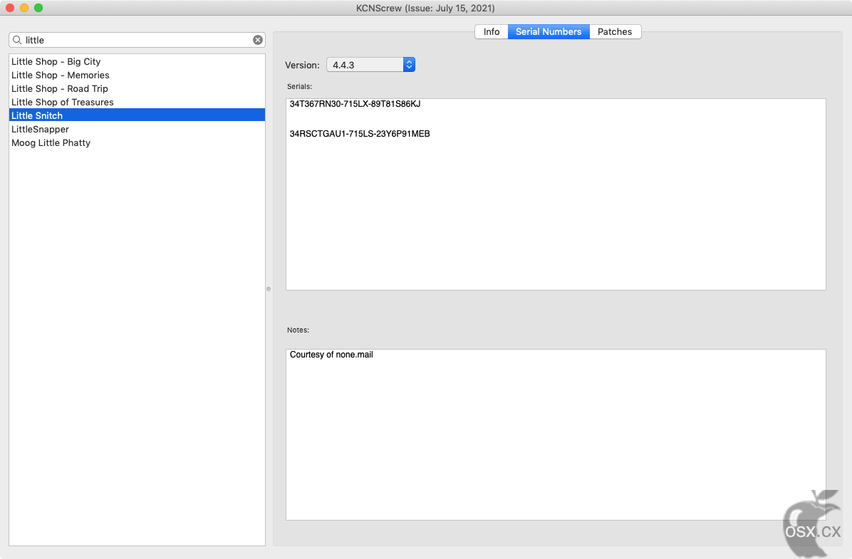Focus the search field containing "little"

pos(137,40)
